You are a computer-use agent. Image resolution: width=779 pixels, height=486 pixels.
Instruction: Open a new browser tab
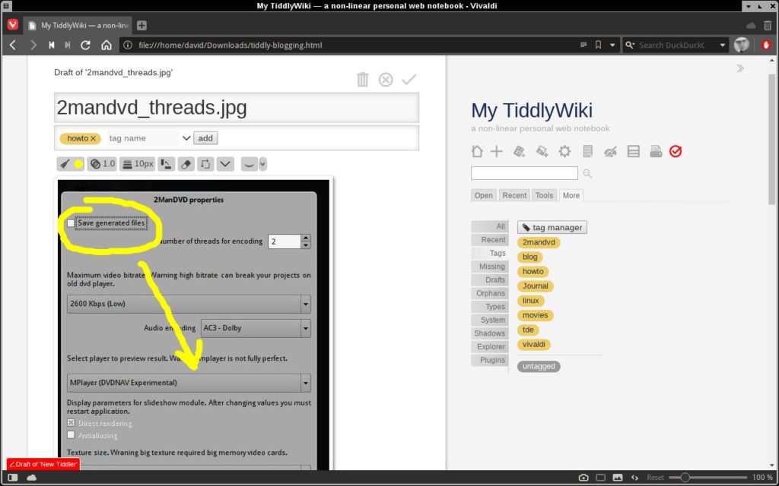point(141,25)
